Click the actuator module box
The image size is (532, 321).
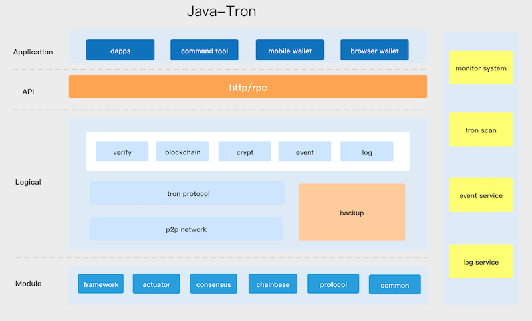coord(156,284)
